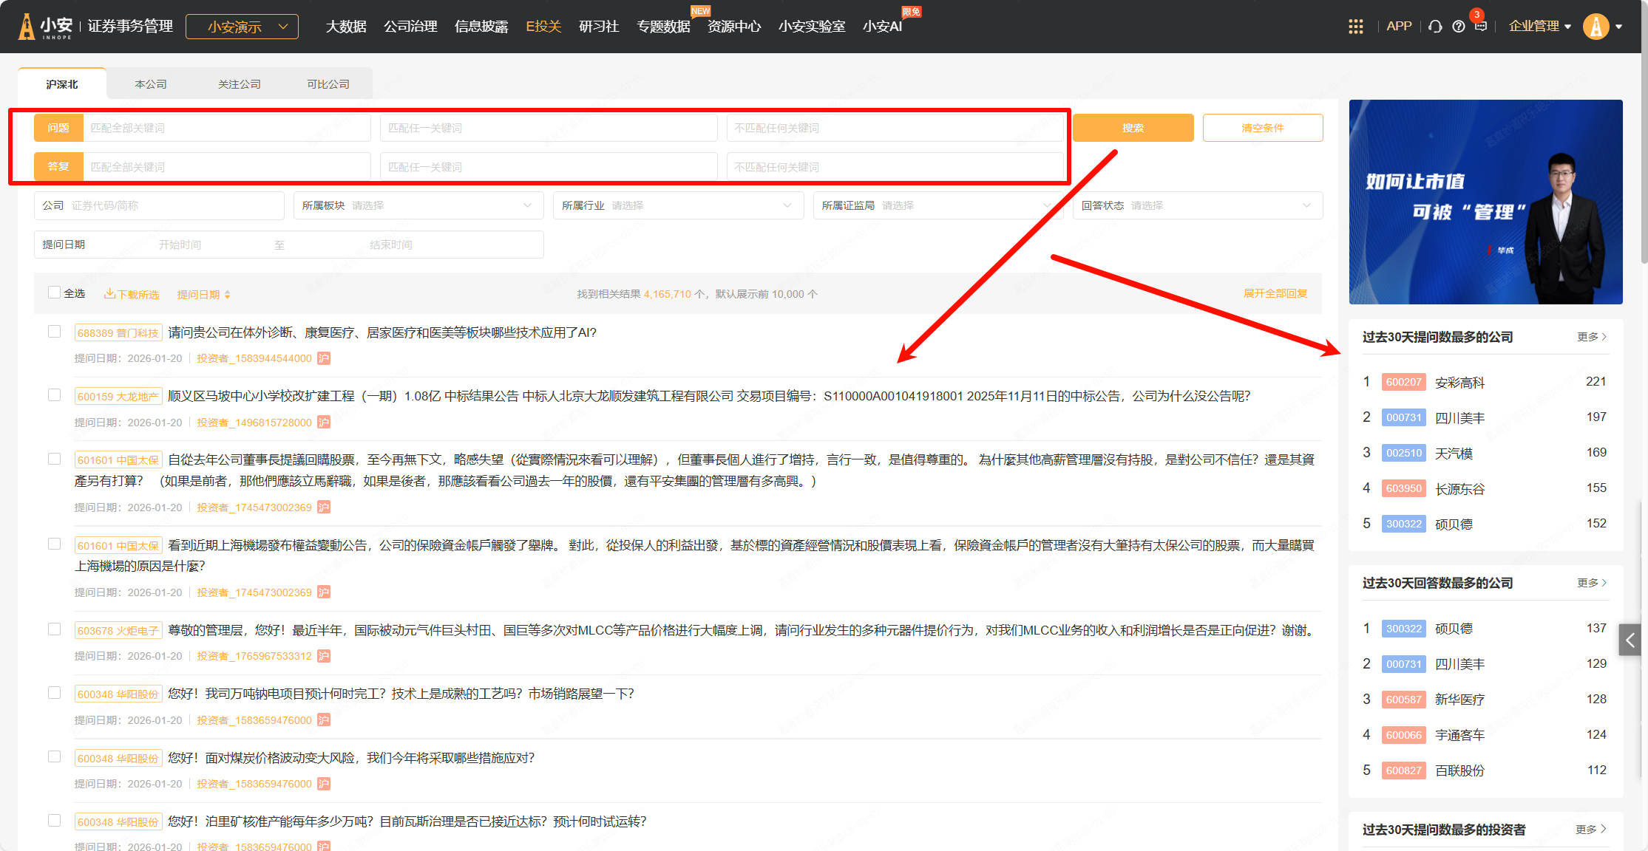
Task: Click the customer service headset icon
Action: [1435, 27]
